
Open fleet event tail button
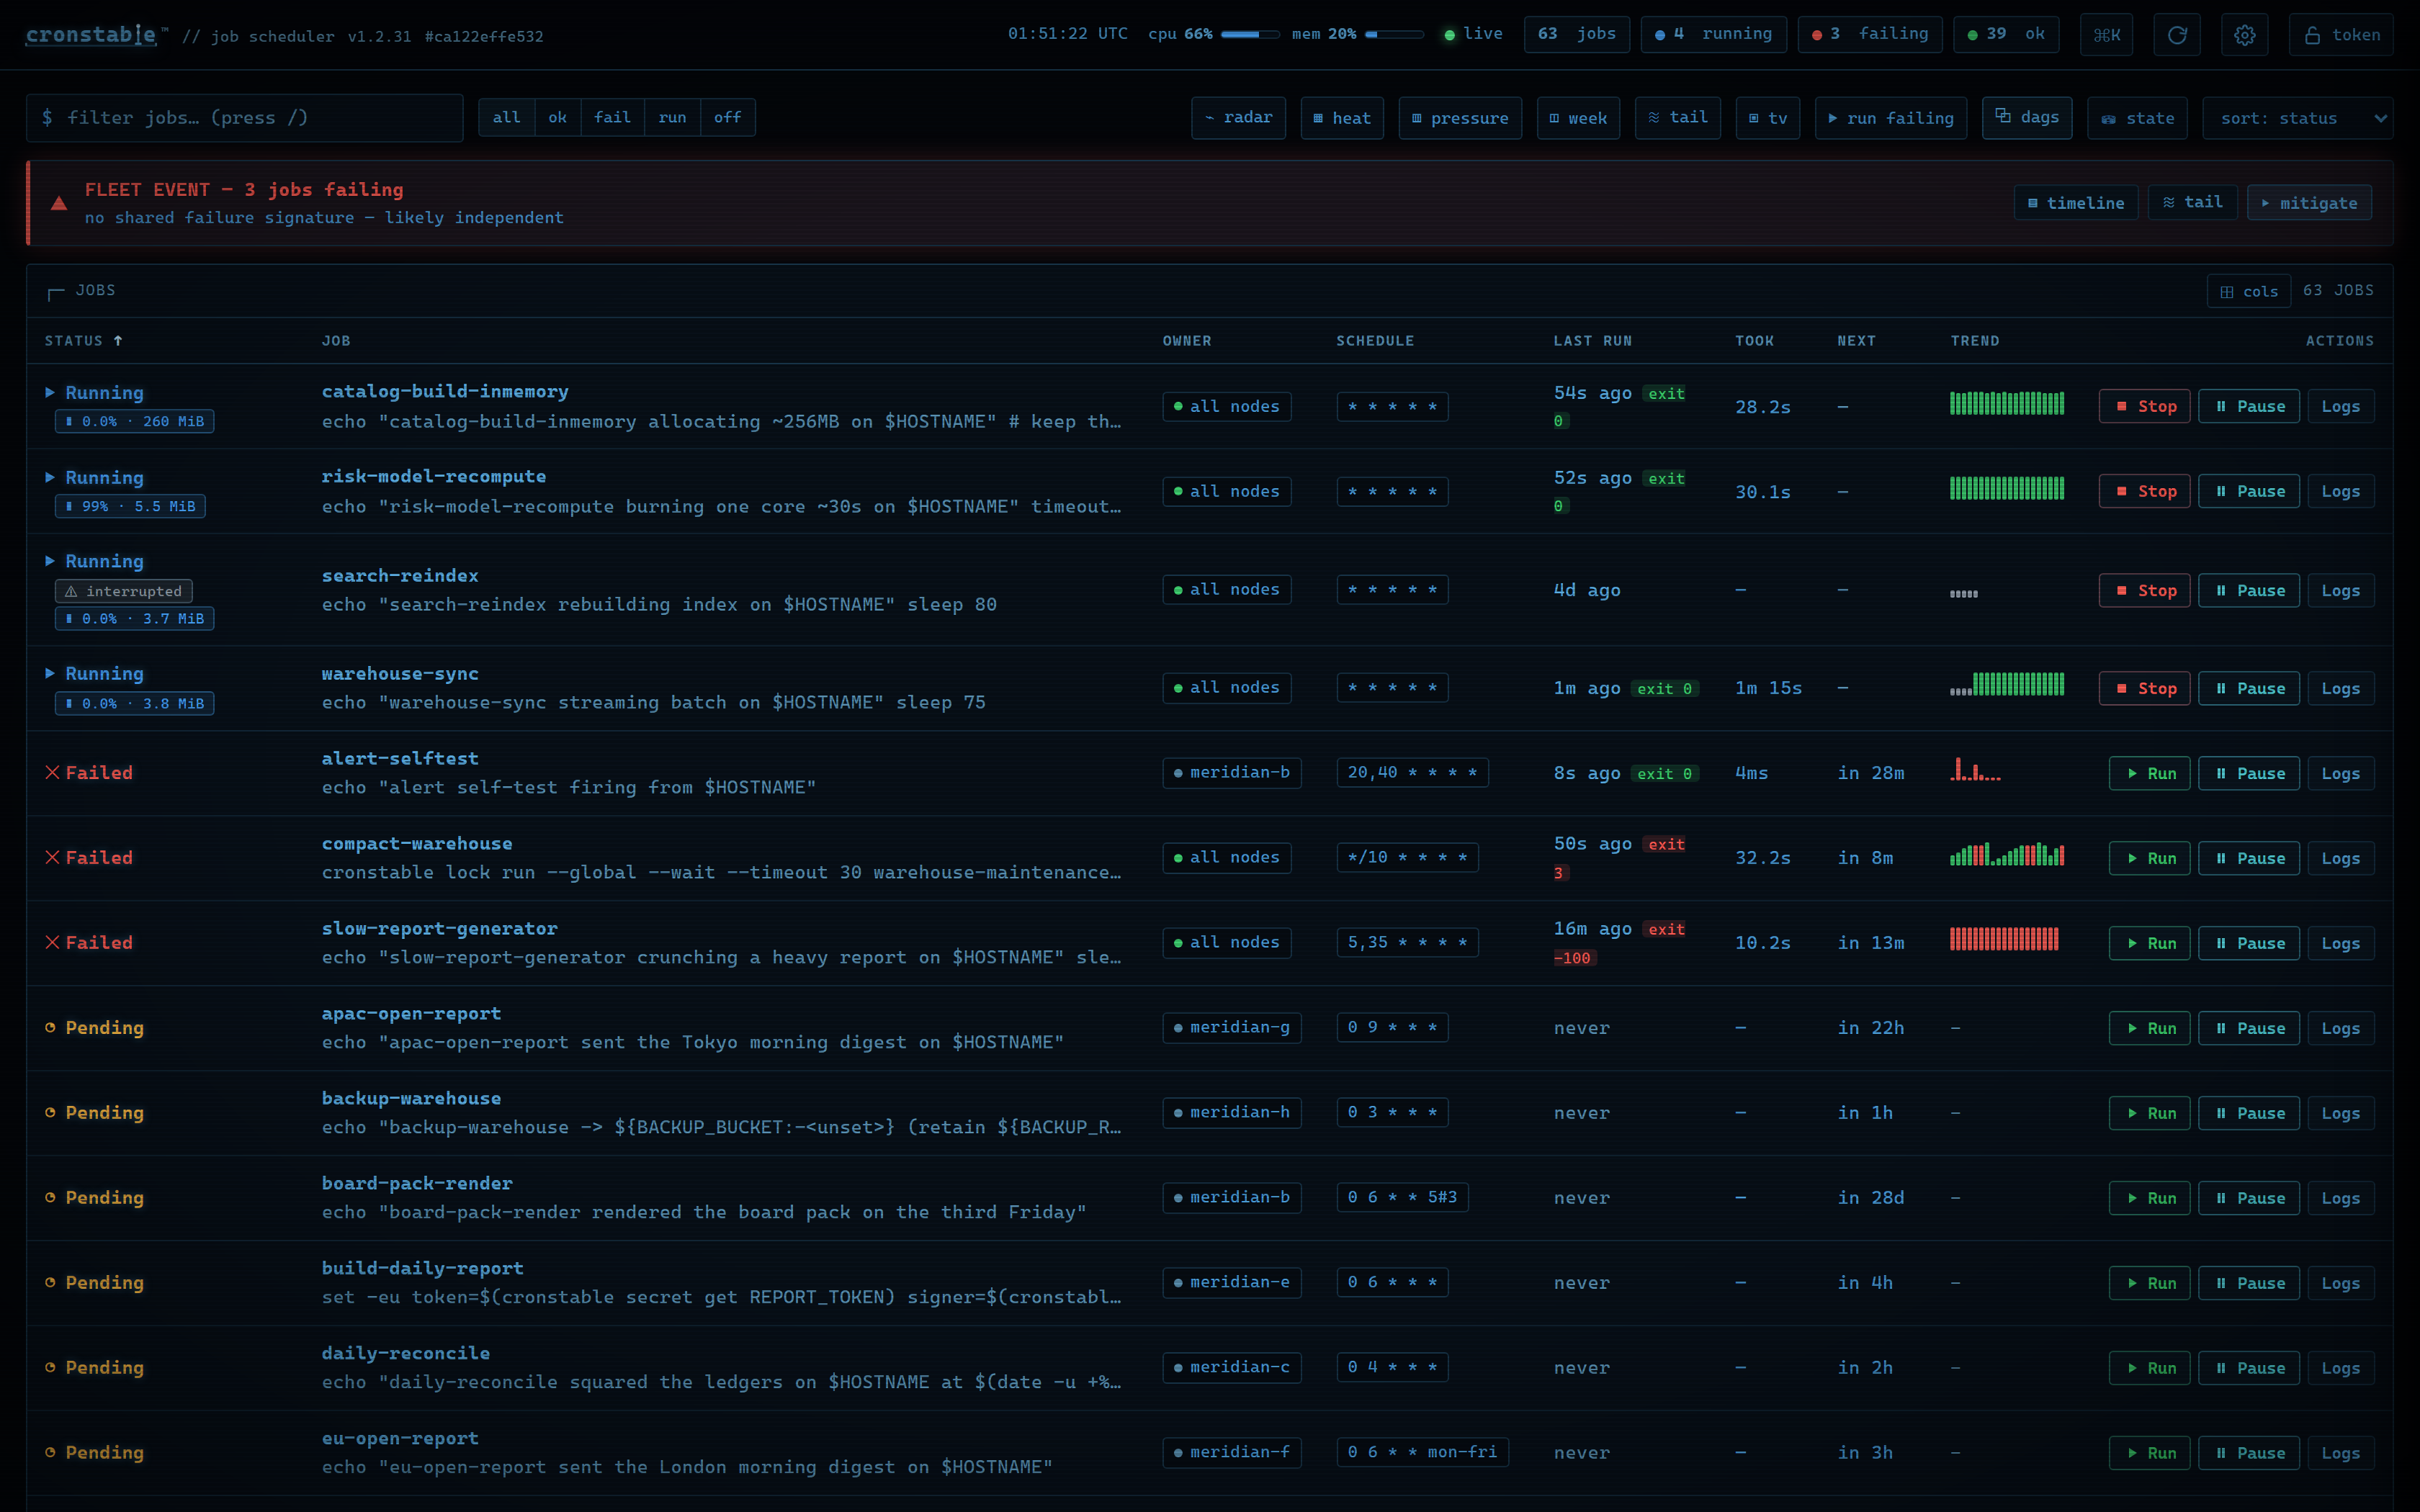(2192, 203)
